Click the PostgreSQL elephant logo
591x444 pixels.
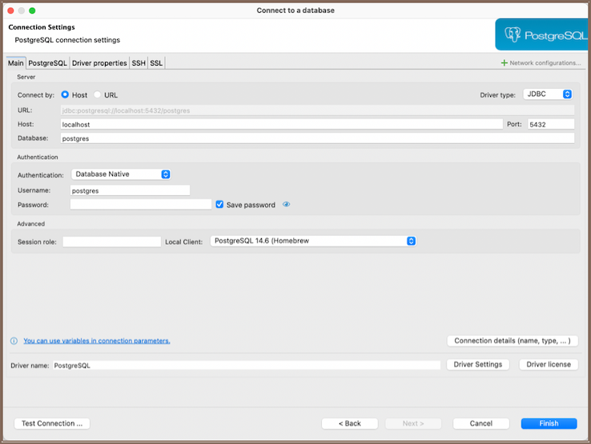click(x=513, y=34)
